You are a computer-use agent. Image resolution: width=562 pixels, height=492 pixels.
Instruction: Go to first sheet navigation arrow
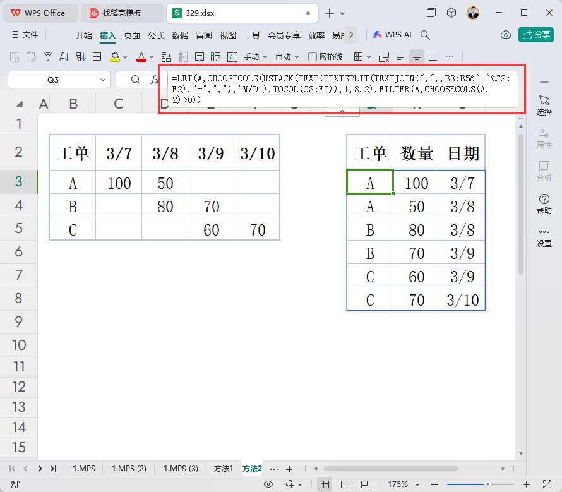point(12,469)
